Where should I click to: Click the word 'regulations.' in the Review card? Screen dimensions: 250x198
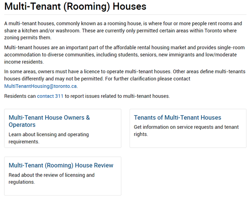point(22,182)
